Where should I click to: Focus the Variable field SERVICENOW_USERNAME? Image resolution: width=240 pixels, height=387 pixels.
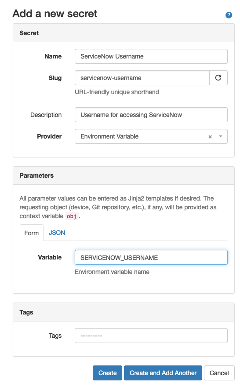coord(151,257)
